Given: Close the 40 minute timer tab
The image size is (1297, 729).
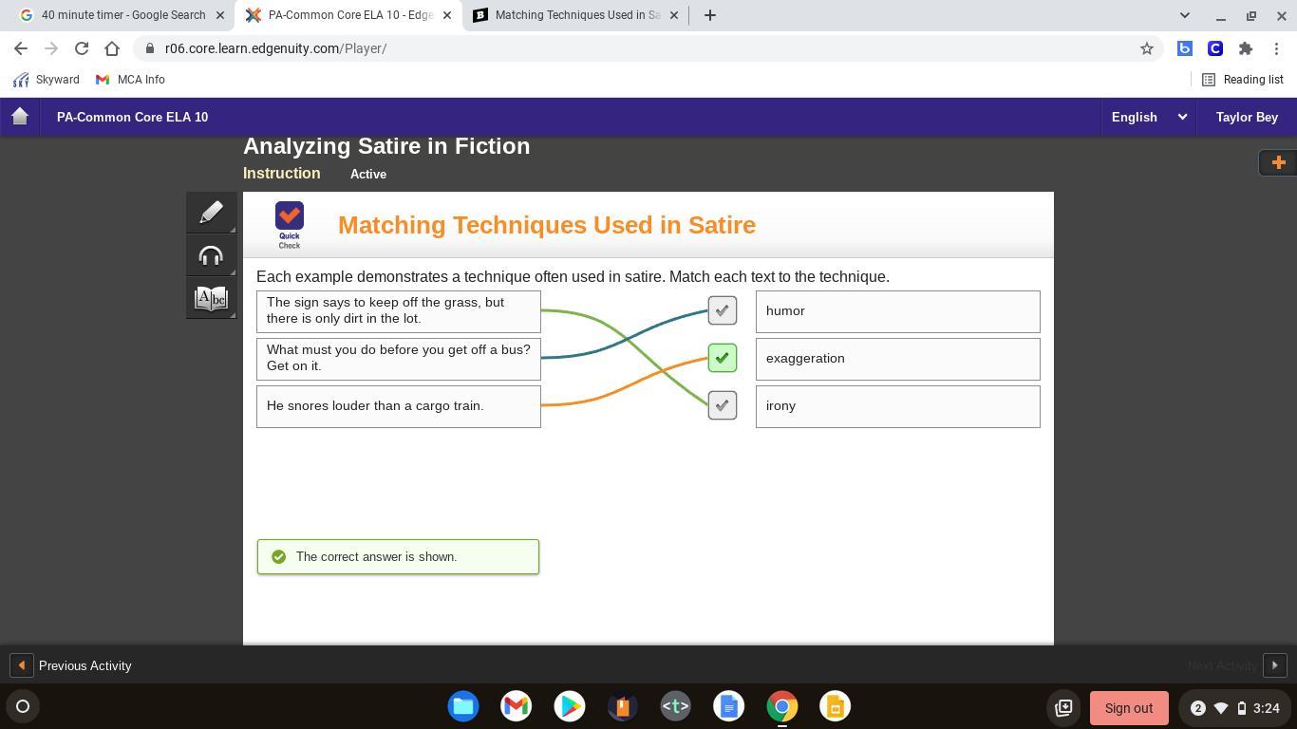Looking at the screenshot, I should 222,15.
